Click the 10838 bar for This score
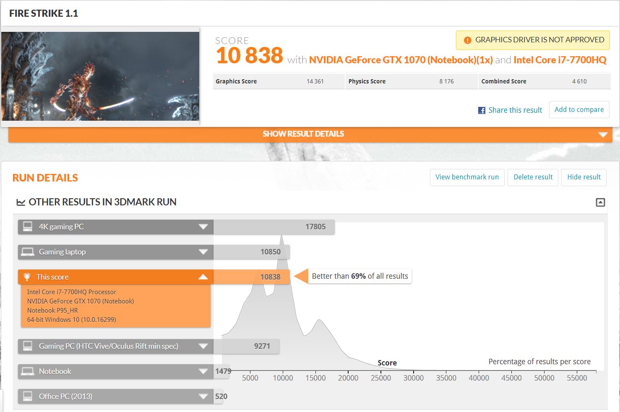 click(252, 277)
